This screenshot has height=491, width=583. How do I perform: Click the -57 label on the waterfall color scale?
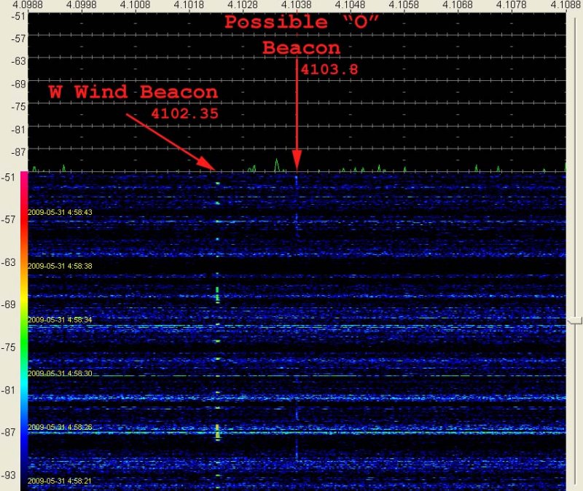point(9,219)
